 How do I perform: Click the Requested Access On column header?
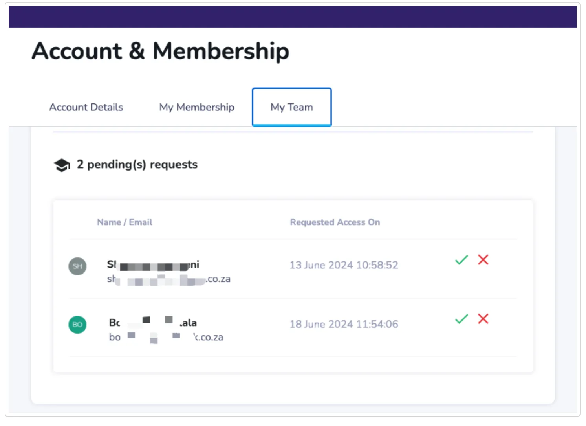[x=335, y=222]
